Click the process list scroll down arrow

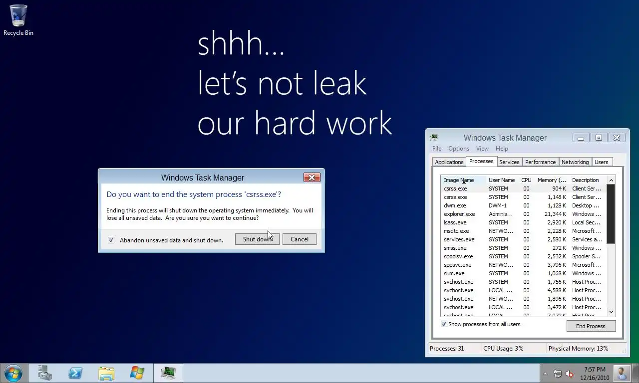pos(611,312)
